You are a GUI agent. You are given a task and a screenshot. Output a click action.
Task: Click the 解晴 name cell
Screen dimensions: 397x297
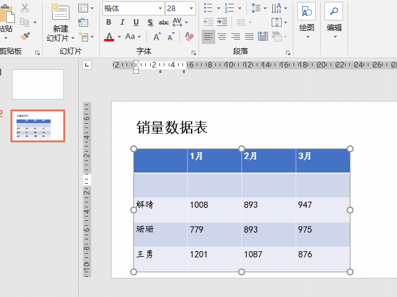(x=161, y=210)
